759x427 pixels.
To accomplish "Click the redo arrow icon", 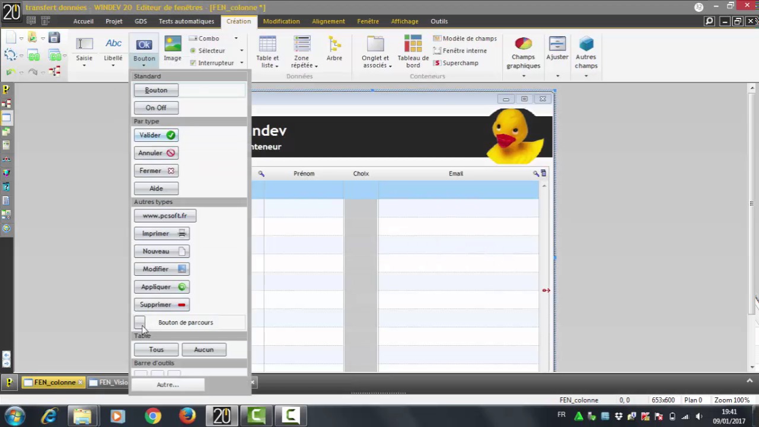I will point(33,72).
